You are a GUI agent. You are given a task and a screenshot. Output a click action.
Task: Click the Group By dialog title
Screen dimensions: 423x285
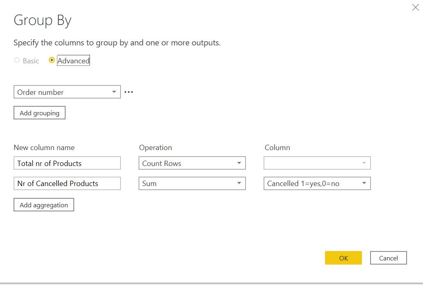pos(42,20)
